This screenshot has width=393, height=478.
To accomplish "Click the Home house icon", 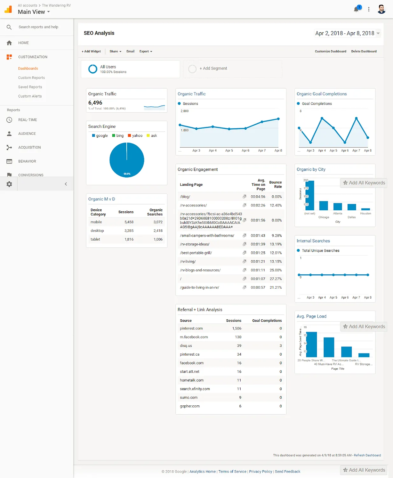I will [x=9, y=43].
